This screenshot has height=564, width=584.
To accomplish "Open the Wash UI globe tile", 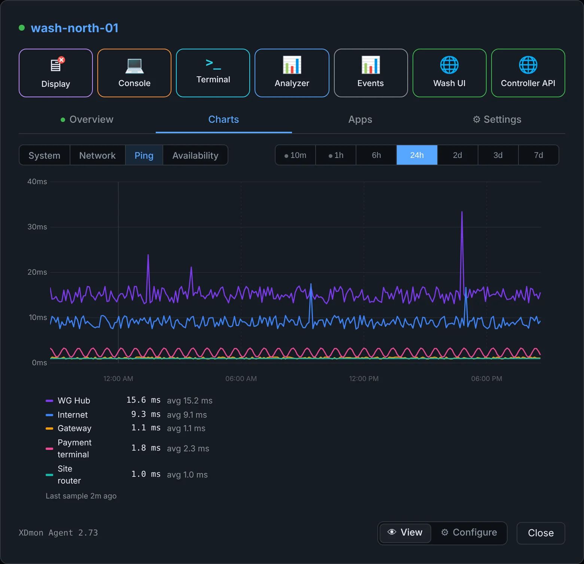I will (449, 73).
